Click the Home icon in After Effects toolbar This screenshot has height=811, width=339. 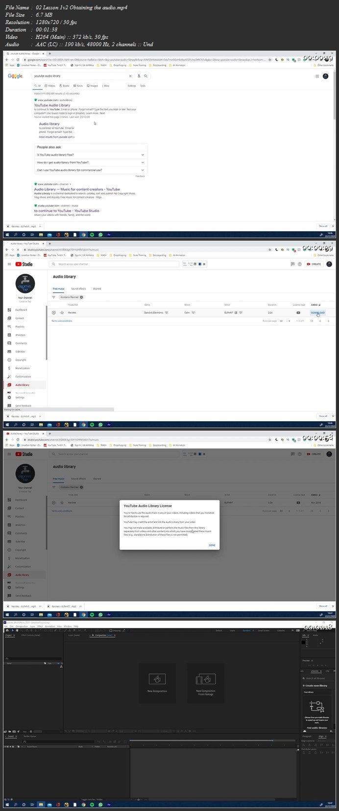[x=7, y=630]
